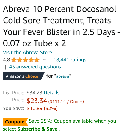Click the $23.34 price

[37, 101]
